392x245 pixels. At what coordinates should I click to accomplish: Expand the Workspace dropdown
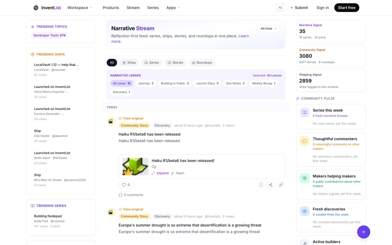80,8
